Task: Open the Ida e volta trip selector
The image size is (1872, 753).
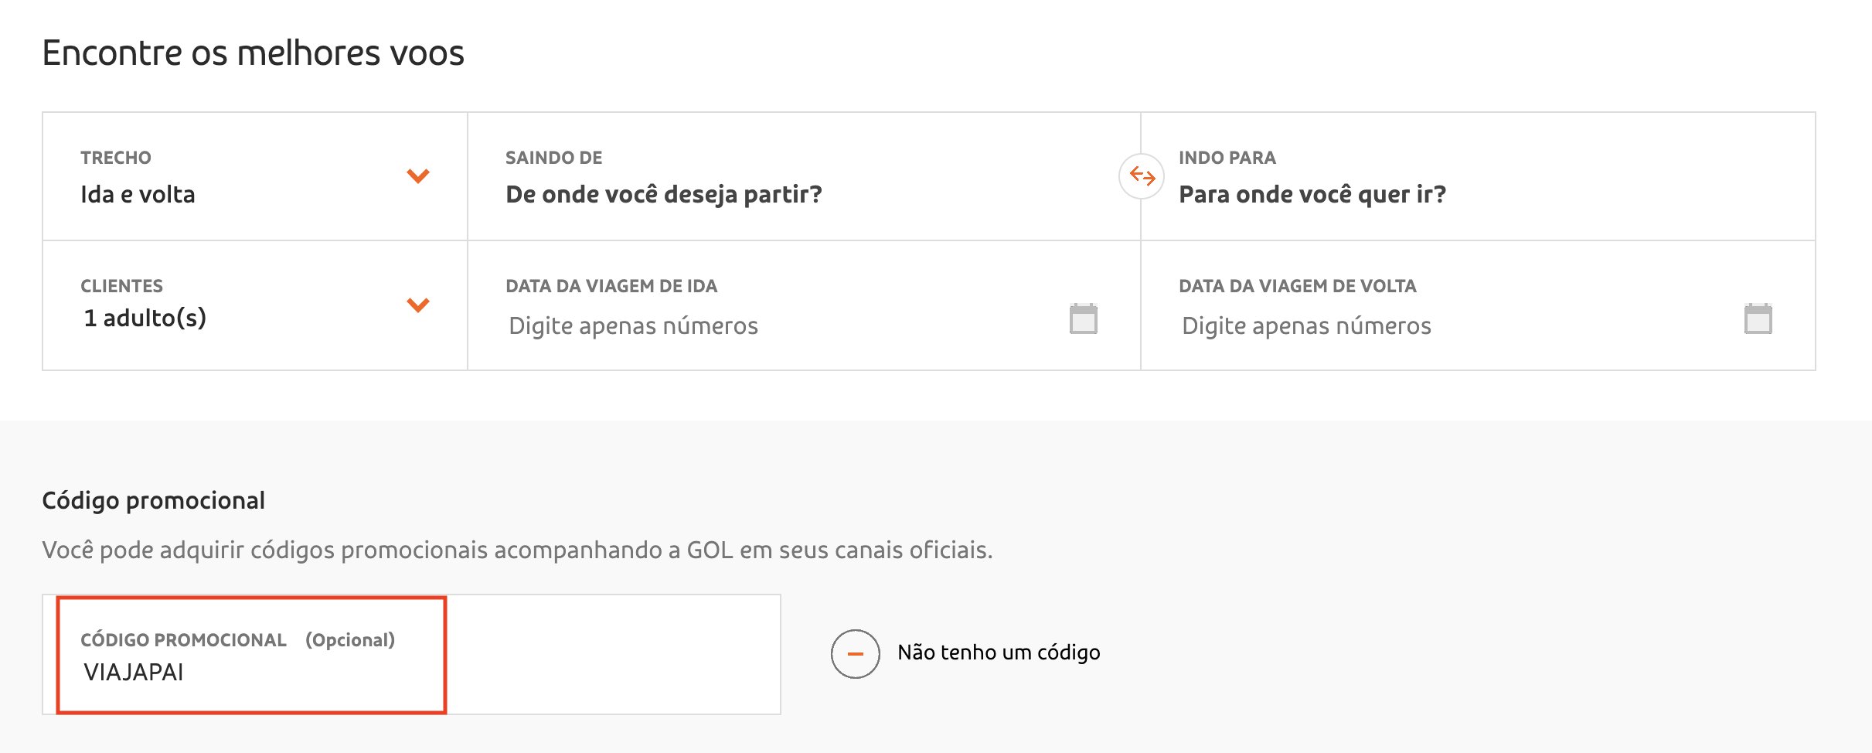Action: [x=255, y=176]
